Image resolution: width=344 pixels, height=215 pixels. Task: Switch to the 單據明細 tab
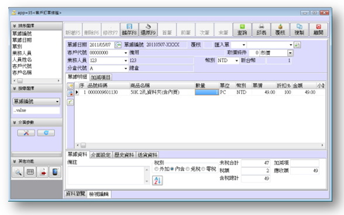77,77
